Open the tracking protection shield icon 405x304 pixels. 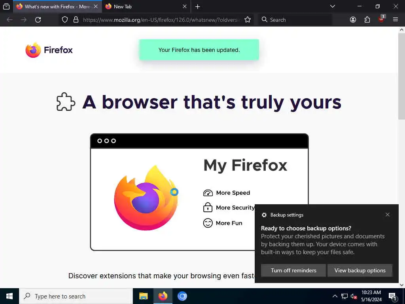(x=65, y=20)
